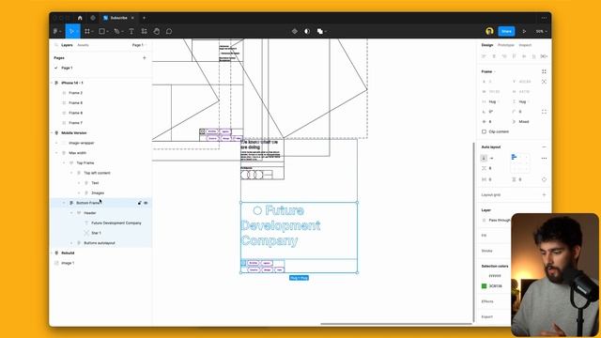Remove auto layout with minus
The width and height of the screenshot is (601, 338).
[x=544, y=147]
